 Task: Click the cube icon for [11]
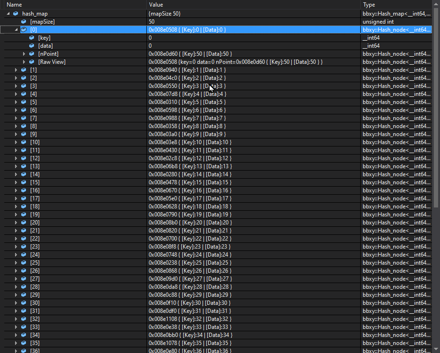pyautogui.click(x=24, y=150)
